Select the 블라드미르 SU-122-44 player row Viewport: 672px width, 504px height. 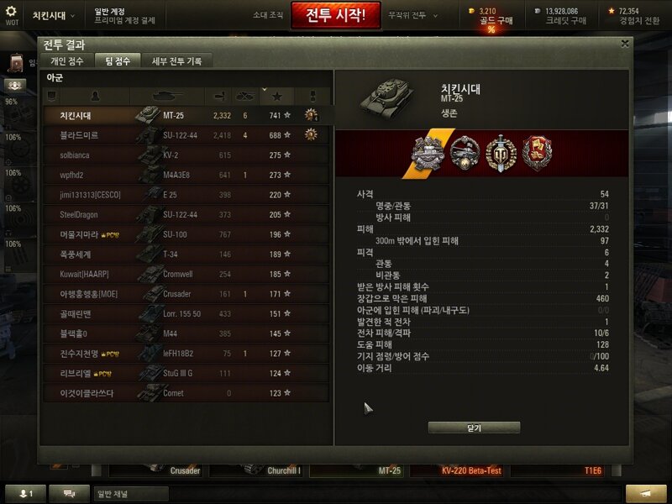[186, 135]
